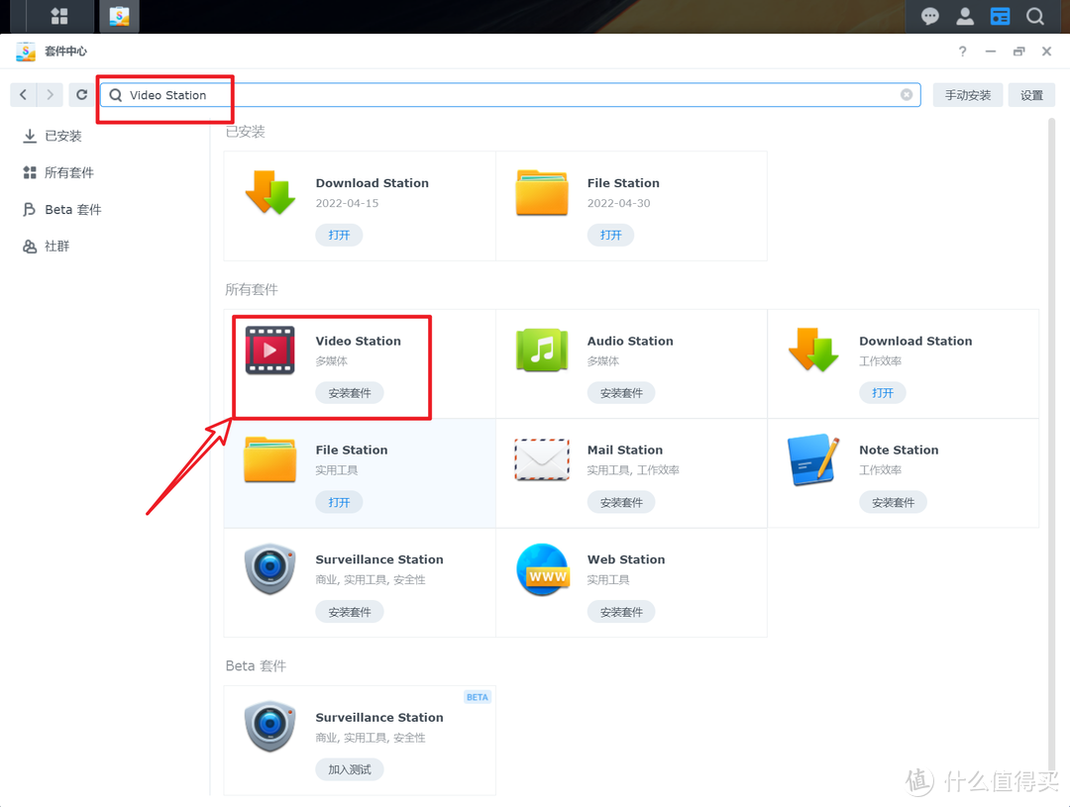Install Mail Station with 安装套件

621,502
